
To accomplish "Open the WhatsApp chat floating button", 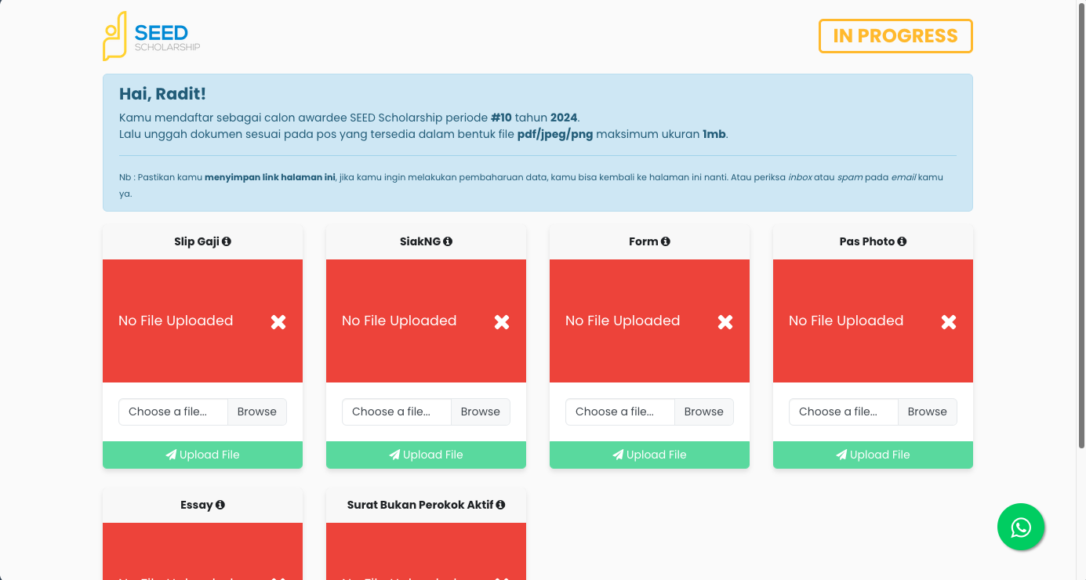I will click(x=1021, y=527).
